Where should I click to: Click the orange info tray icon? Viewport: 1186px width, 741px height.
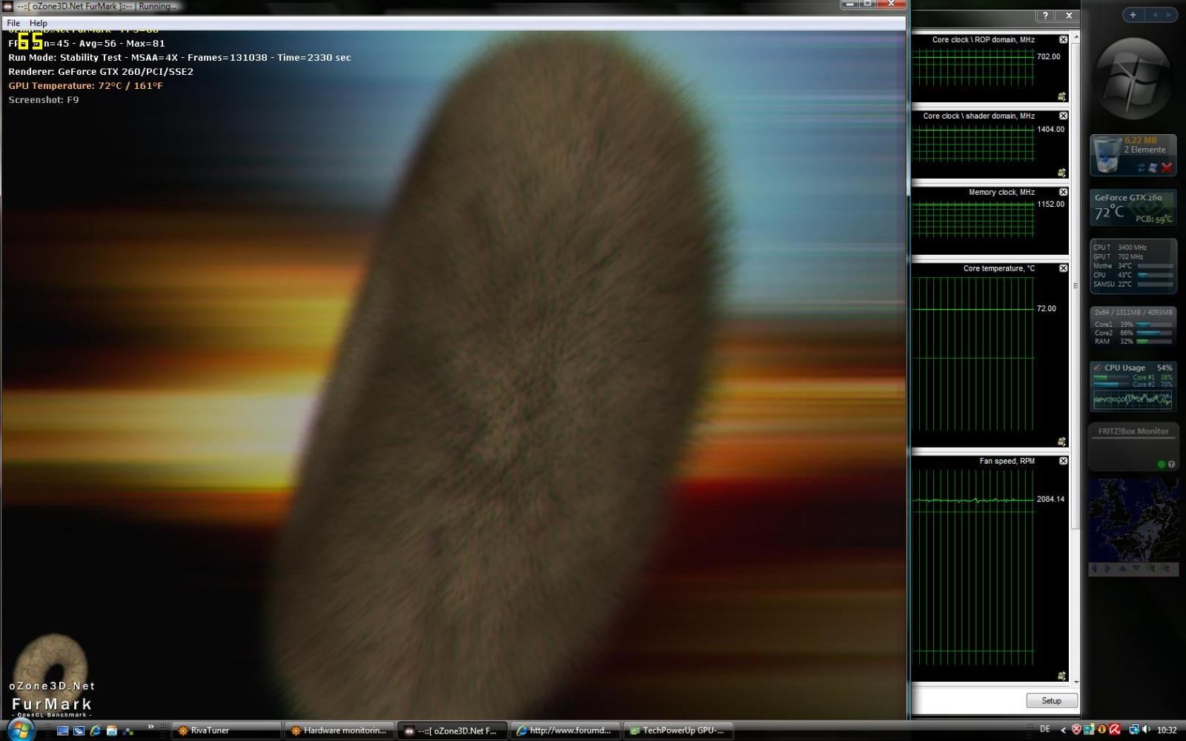1101,730
